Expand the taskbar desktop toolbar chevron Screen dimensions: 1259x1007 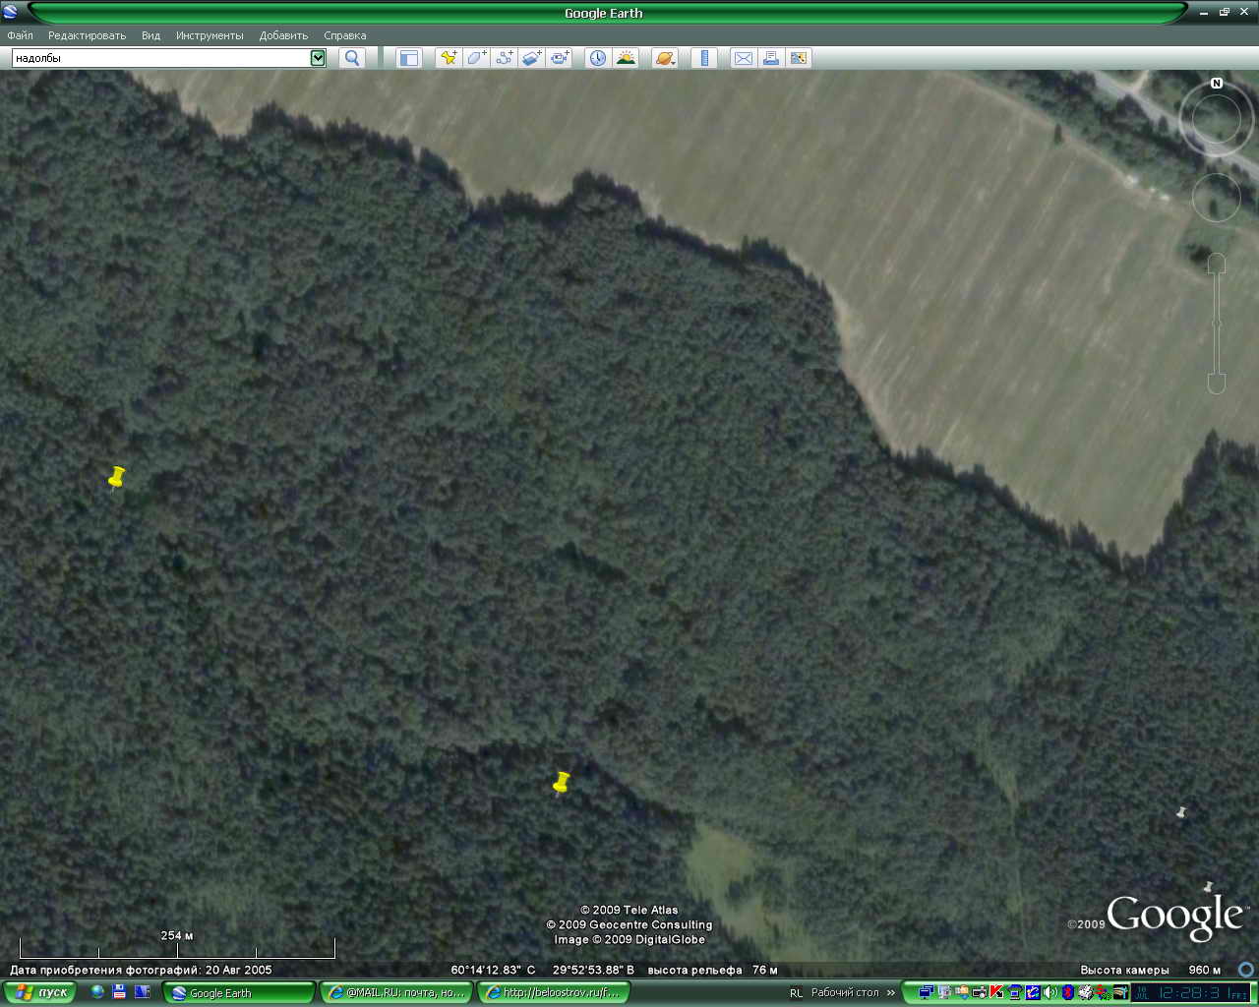891,993
